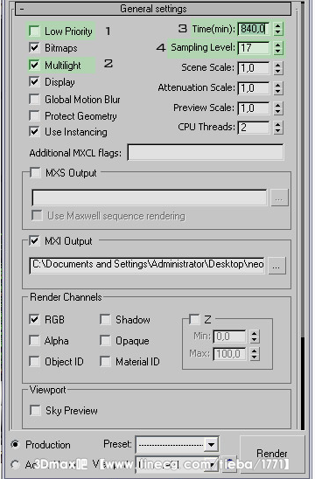Click the Additional MXCL flags field
This screenshot has width=315, height=479.
click(x=206, y=152)
